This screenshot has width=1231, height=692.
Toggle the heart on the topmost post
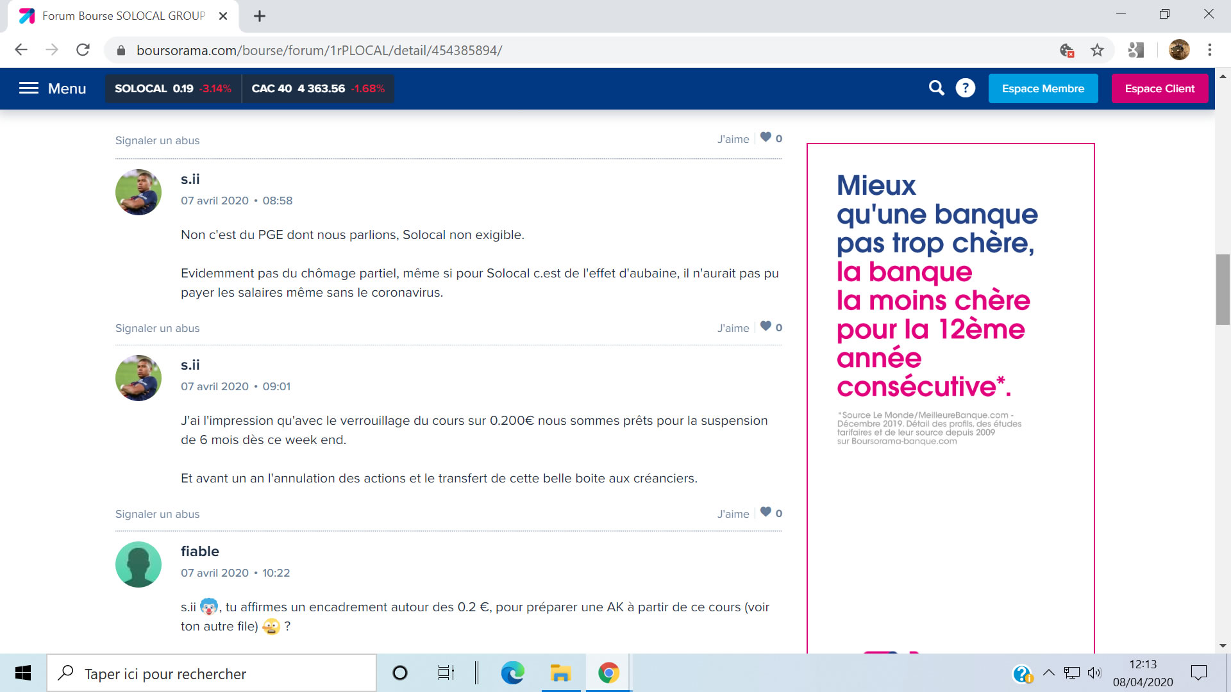(766, 137)
